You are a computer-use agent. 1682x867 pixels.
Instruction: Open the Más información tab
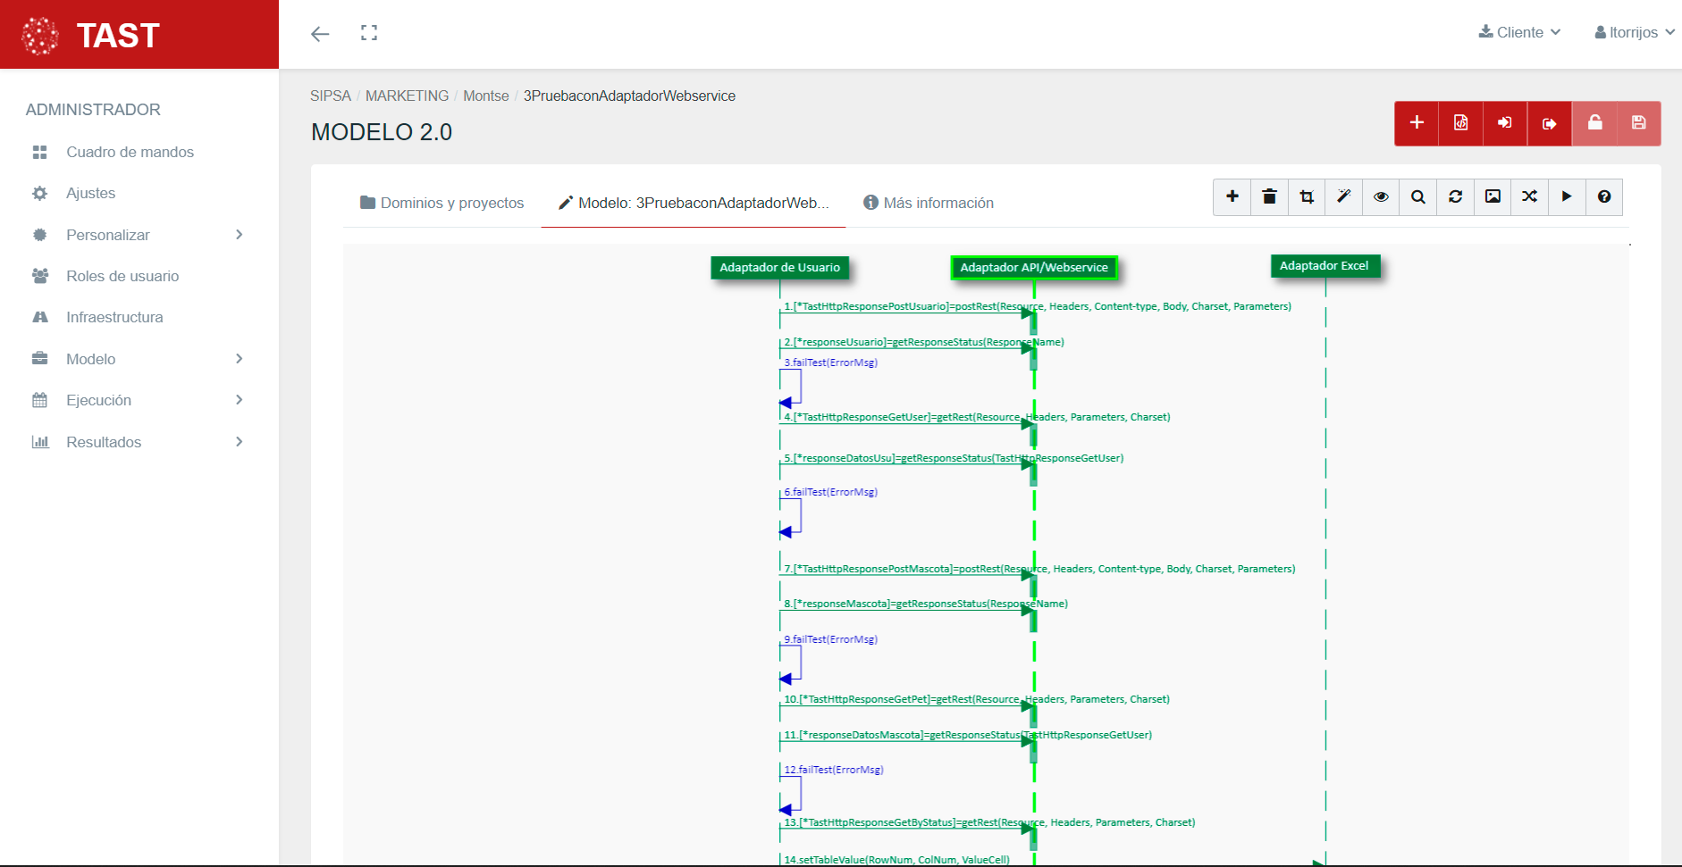click(928, 203)
